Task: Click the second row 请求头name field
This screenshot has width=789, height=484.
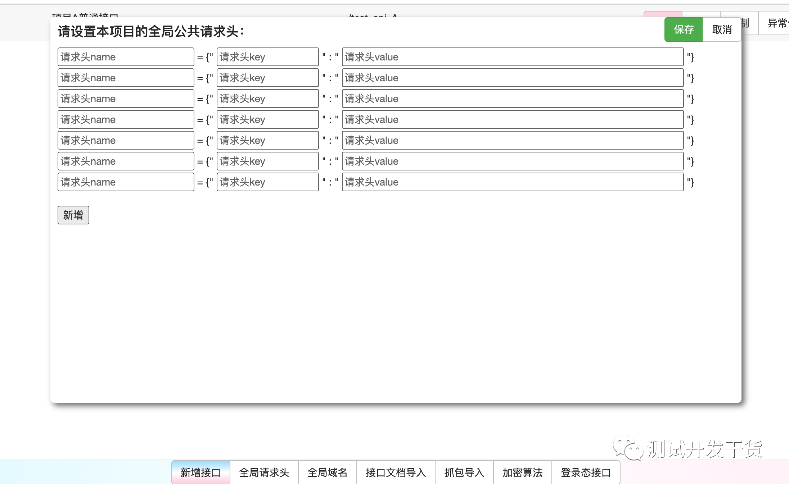Action: tap(126, 78)
